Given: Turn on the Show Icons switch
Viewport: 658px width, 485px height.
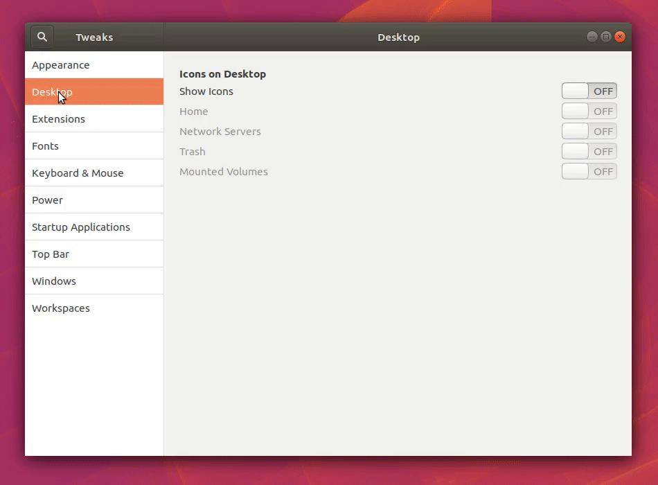Looking at the screenshot, I should (589, 91).
